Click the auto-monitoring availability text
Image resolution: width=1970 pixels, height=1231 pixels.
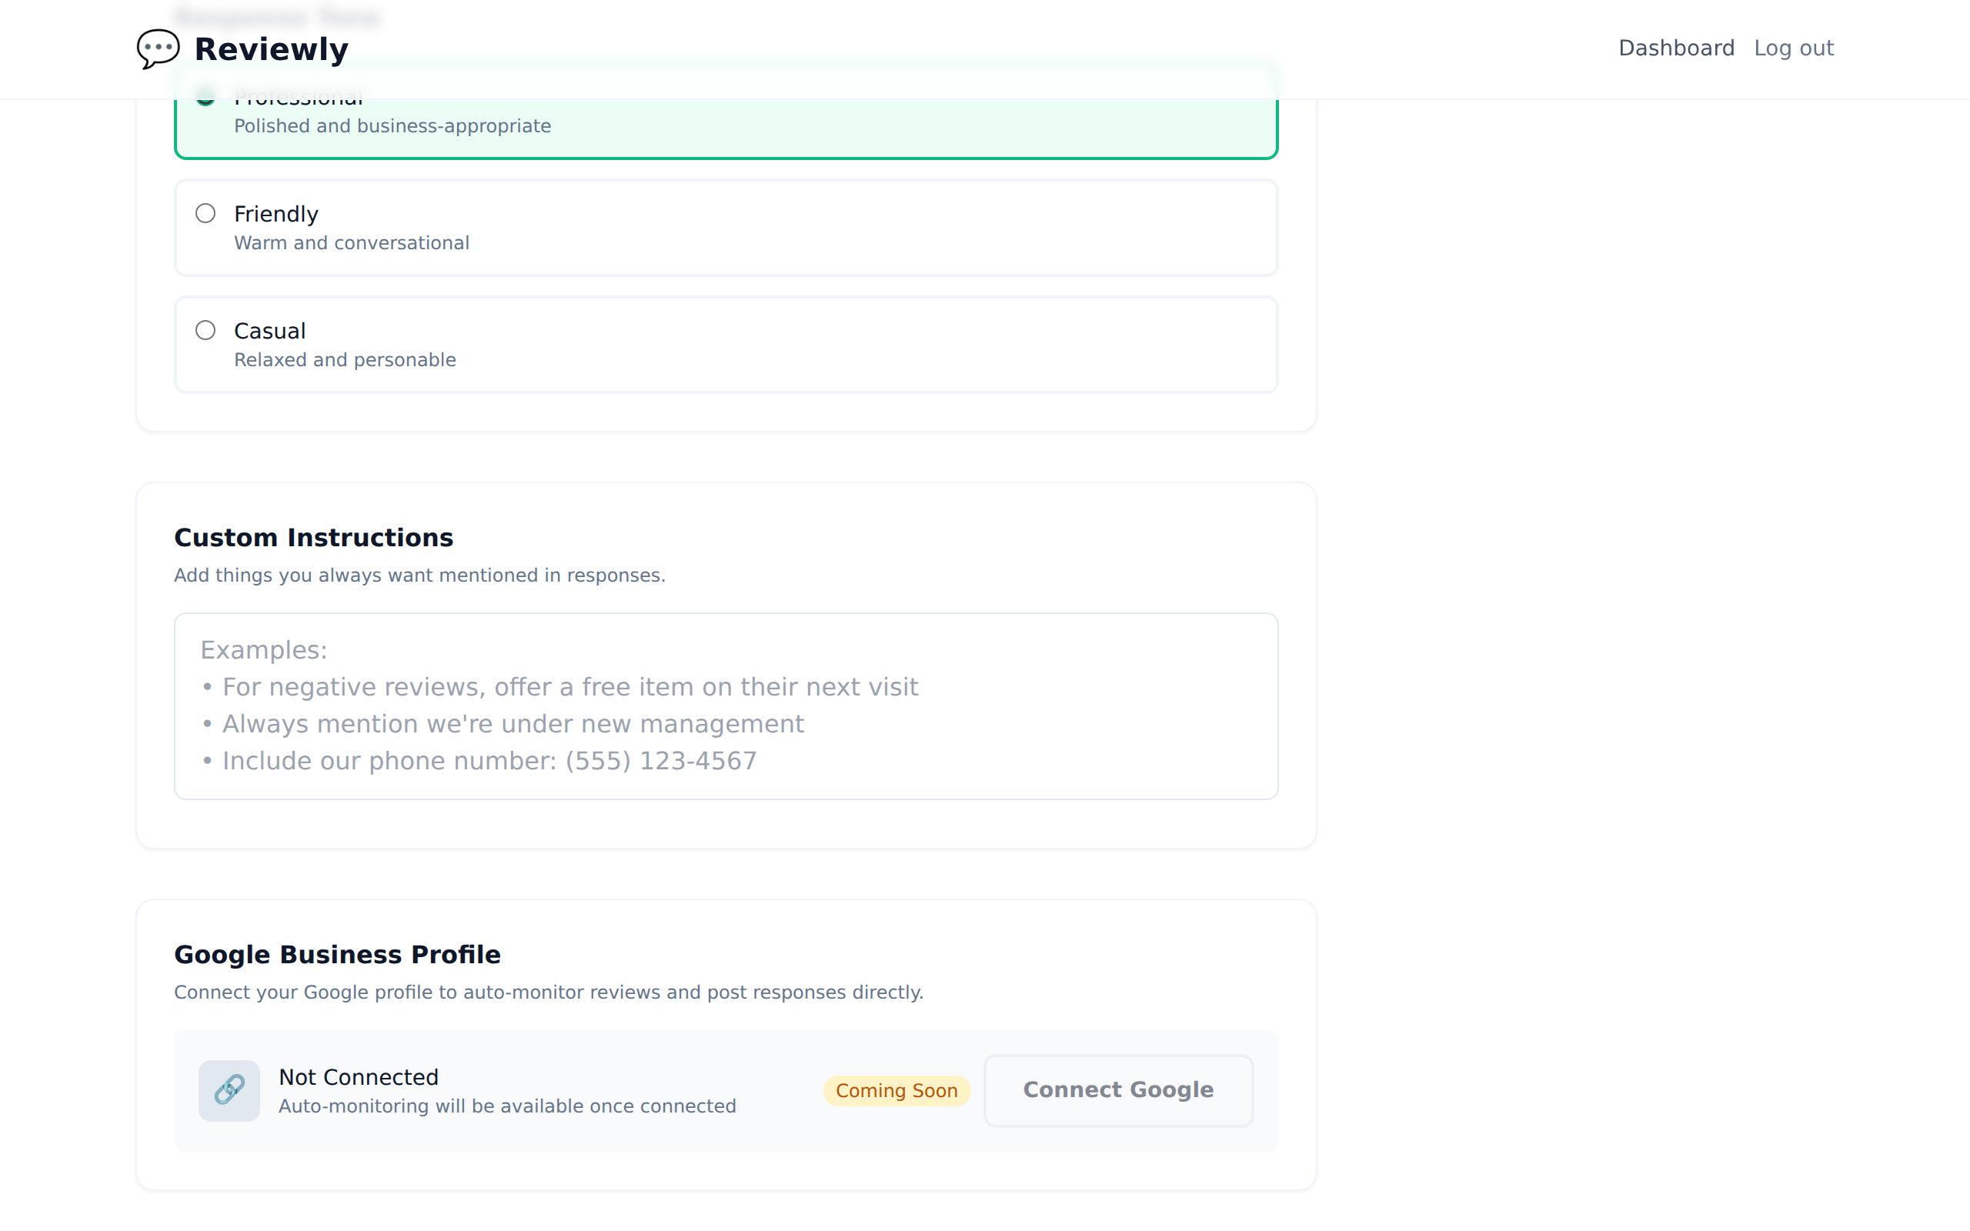point(507,1106)
